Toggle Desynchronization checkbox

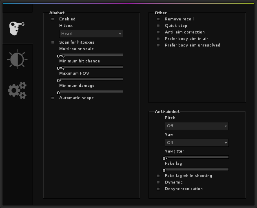[x=158, y=189]
